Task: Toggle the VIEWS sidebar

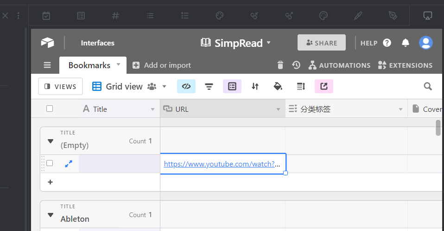Action: click(61, 86)
